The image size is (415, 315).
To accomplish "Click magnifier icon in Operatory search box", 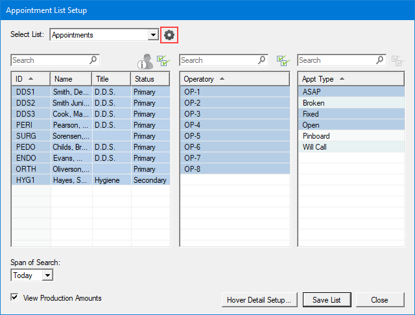I will [262, 60].
